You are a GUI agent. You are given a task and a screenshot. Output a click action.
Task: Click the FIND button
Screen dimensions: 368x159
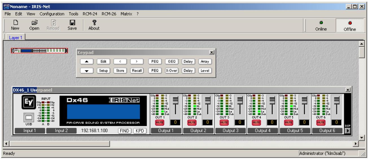[124, 131]
